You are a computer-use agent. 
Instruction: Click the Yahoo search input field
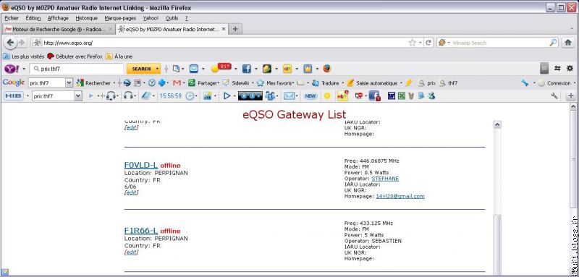77,69
